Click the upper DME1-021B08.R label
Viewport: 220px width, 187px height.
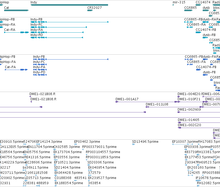click(x=42, y=94)
